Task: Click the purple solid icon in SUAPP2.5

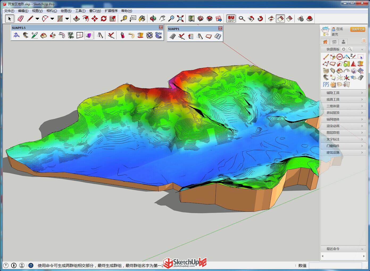Action: 89,35
